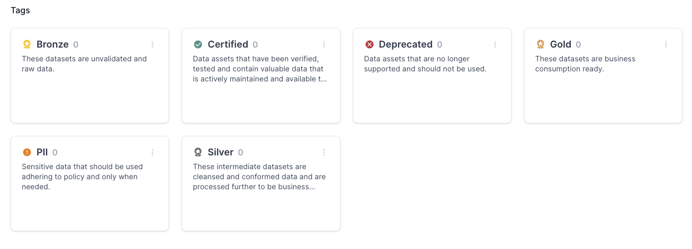This screenshot has width=692, height=249.
Task: Click the Silver card description text
Action: pos(259,177)
